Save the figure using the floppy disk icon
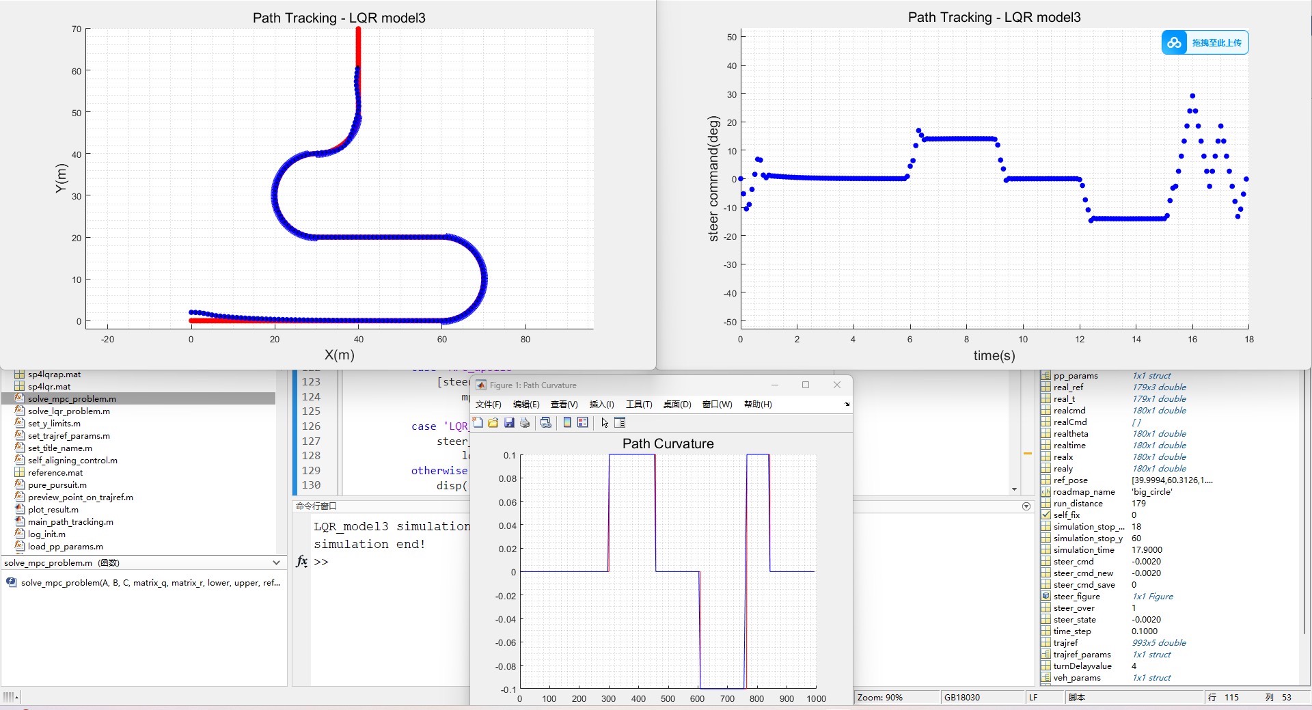 (x=509, y=423)
